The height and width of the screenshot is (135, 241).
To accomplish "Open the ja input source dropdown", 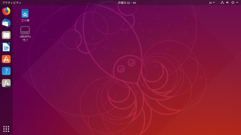I will pyautogui.click(x=212, y=3).
